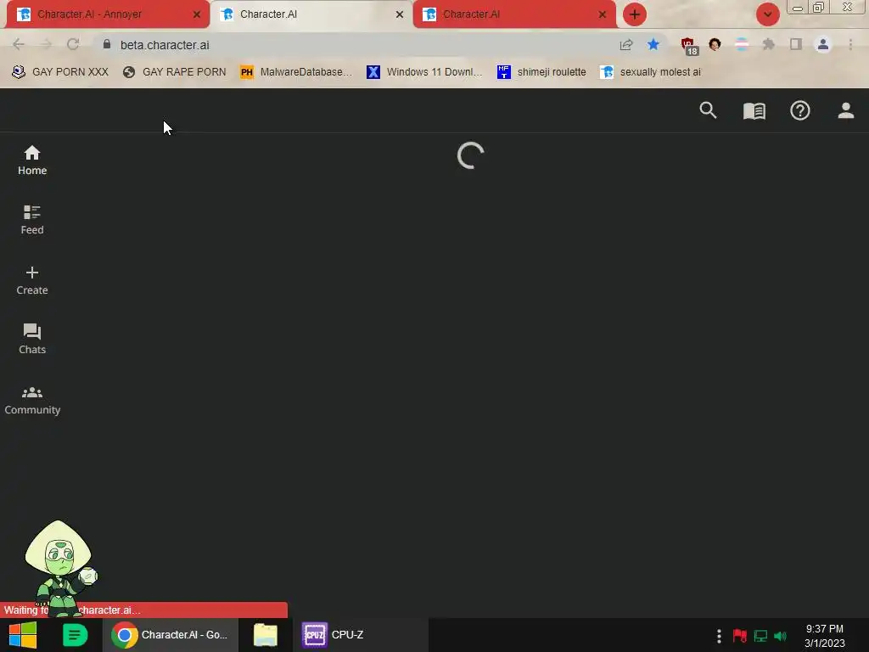869x652 pixels.
Task: Open the Chats section in sidebar
Action: tap(32, 339)
